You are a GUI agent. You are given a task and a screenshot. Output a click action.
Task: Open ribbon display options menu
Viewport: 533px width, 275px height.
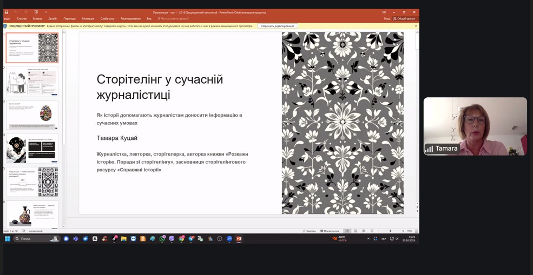point(384,12)
